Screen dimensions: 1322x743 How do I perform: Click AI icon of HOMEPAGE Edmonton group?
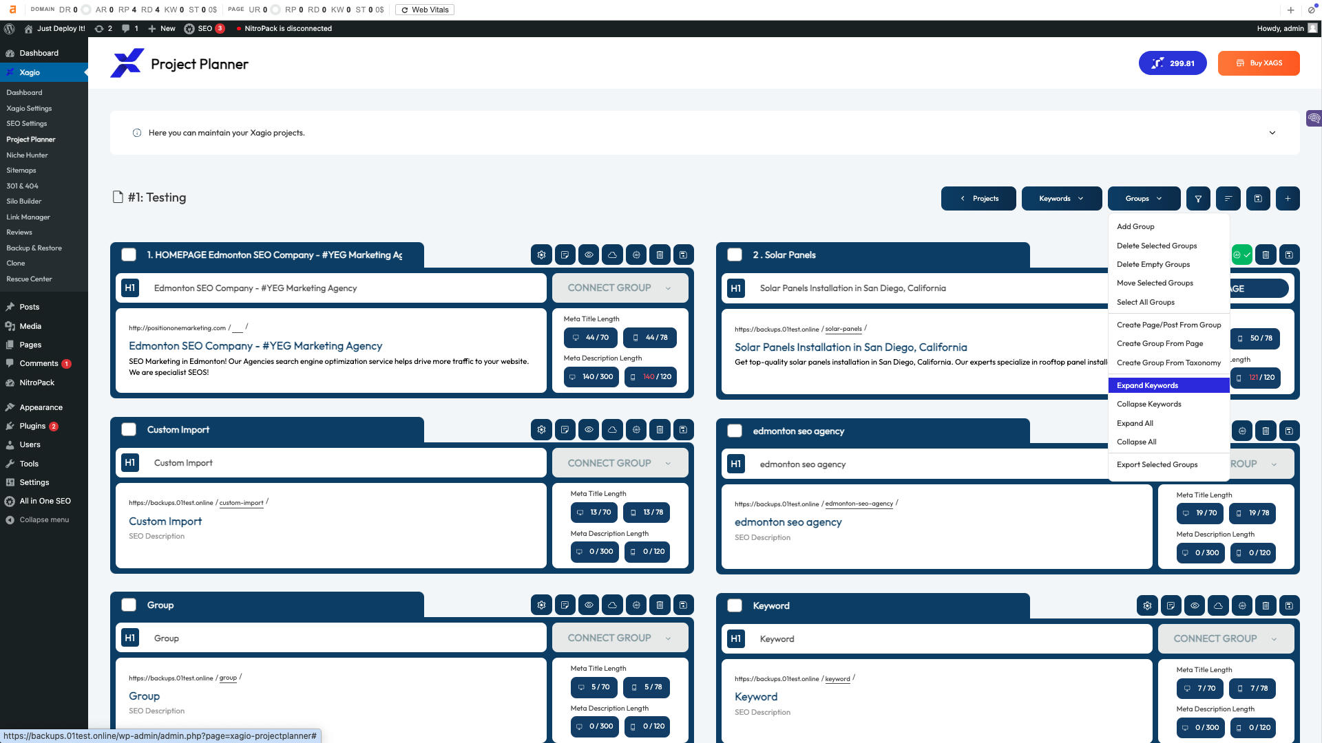point(636,255)
